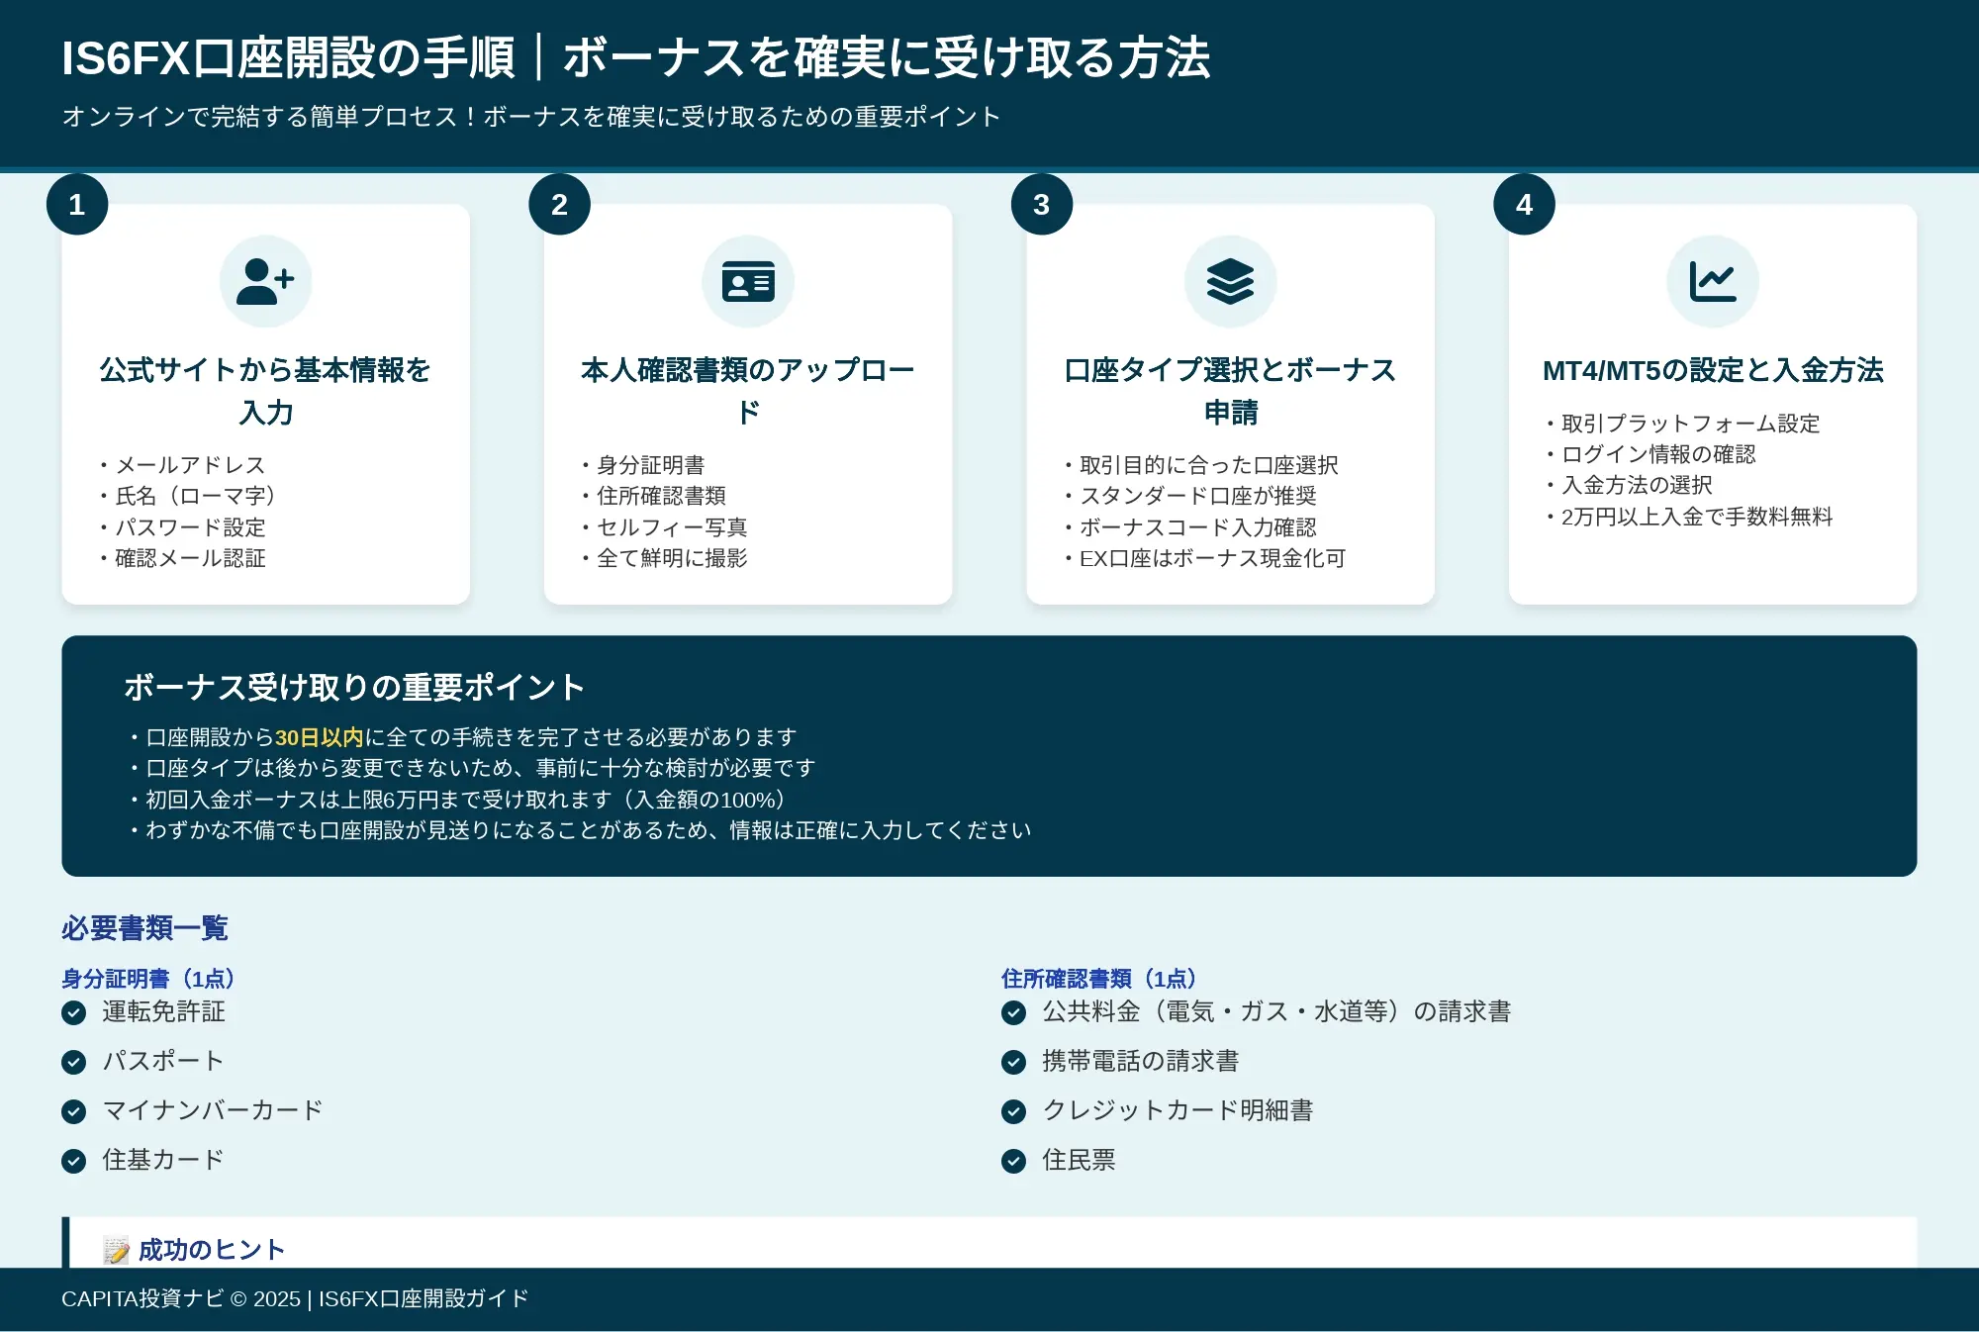Click bullet 取引目的に合った口座選択
Viewport: 1979px width, 1332px height.
point(1201,465)
